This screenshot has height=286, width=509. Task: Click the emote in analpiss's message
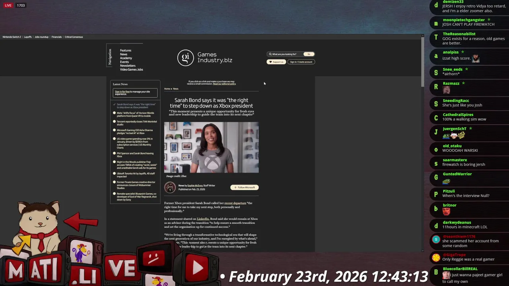click(x=476, y=58)
